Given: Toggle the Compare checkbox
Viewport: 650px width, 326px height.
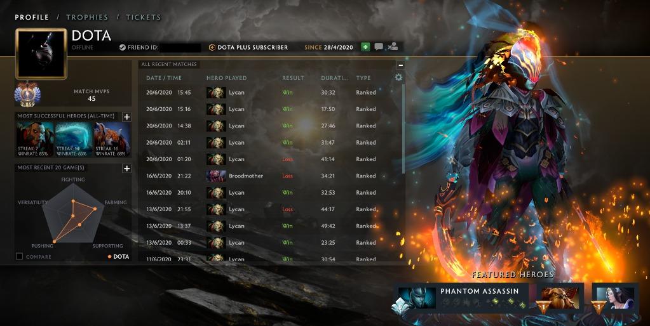Looking at the screenshot, I should pyautogui.click(x=19, y=256).
